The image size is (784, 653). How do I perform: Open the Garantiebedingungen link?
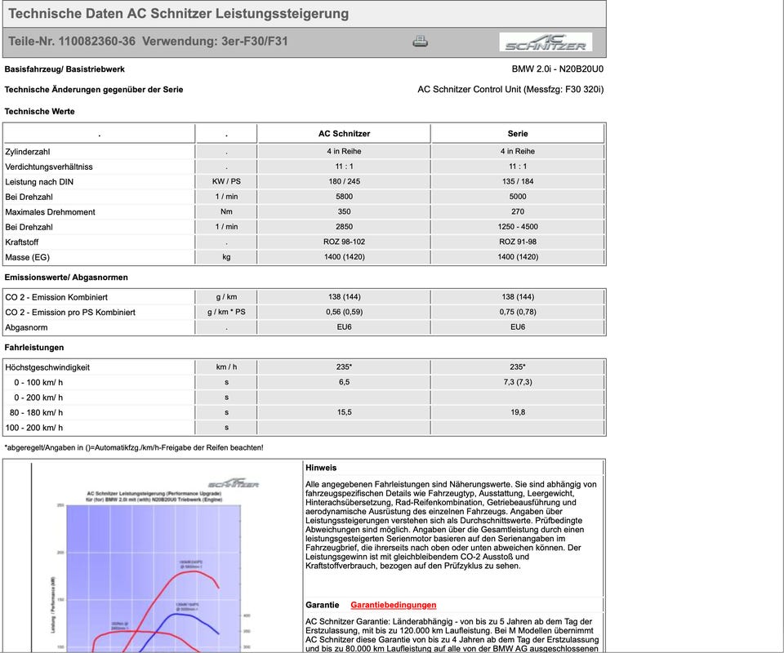[393, 605]
